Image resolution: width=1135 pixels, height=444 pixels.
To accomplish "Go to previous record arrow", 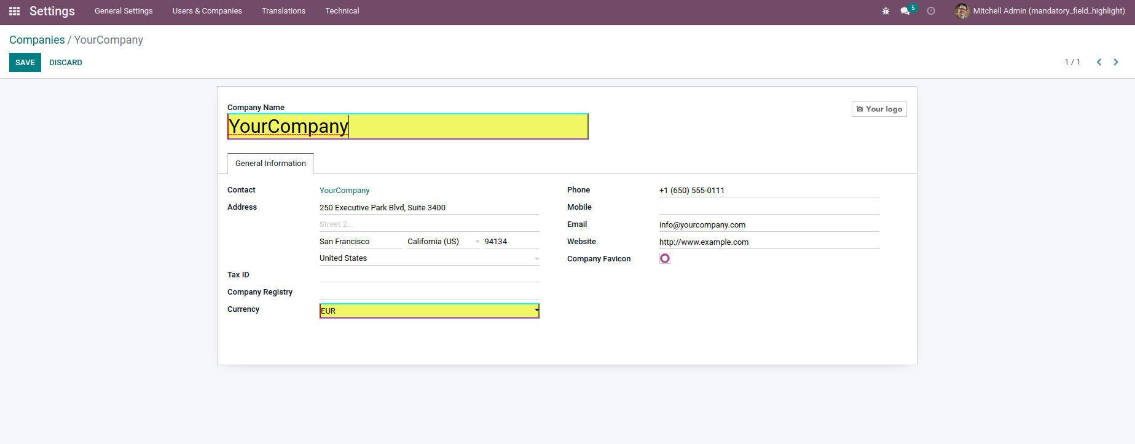I will pyautogui.click(x=1099, y=62).
